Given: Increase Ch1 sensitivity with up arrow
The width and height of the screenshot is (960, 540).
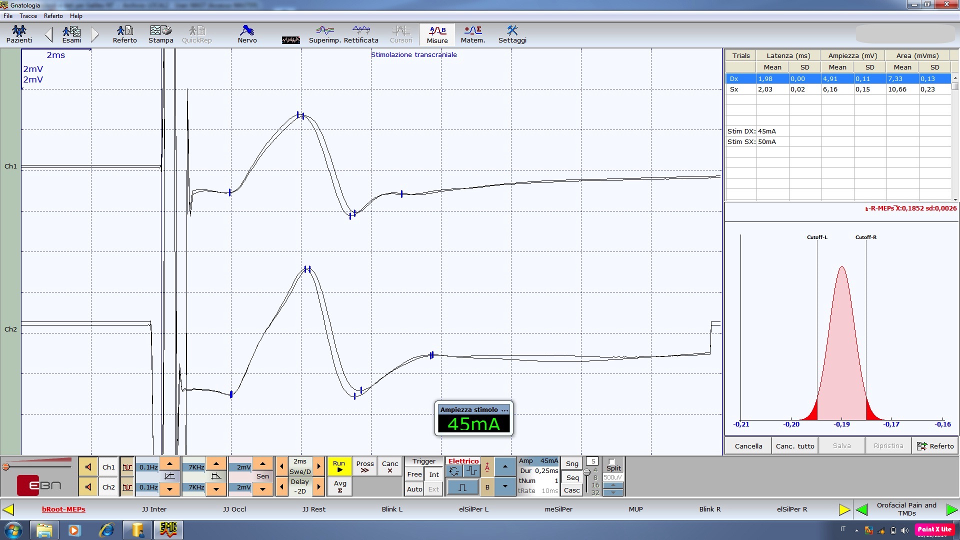Looking at the screenshot, I should coord(262,463).
